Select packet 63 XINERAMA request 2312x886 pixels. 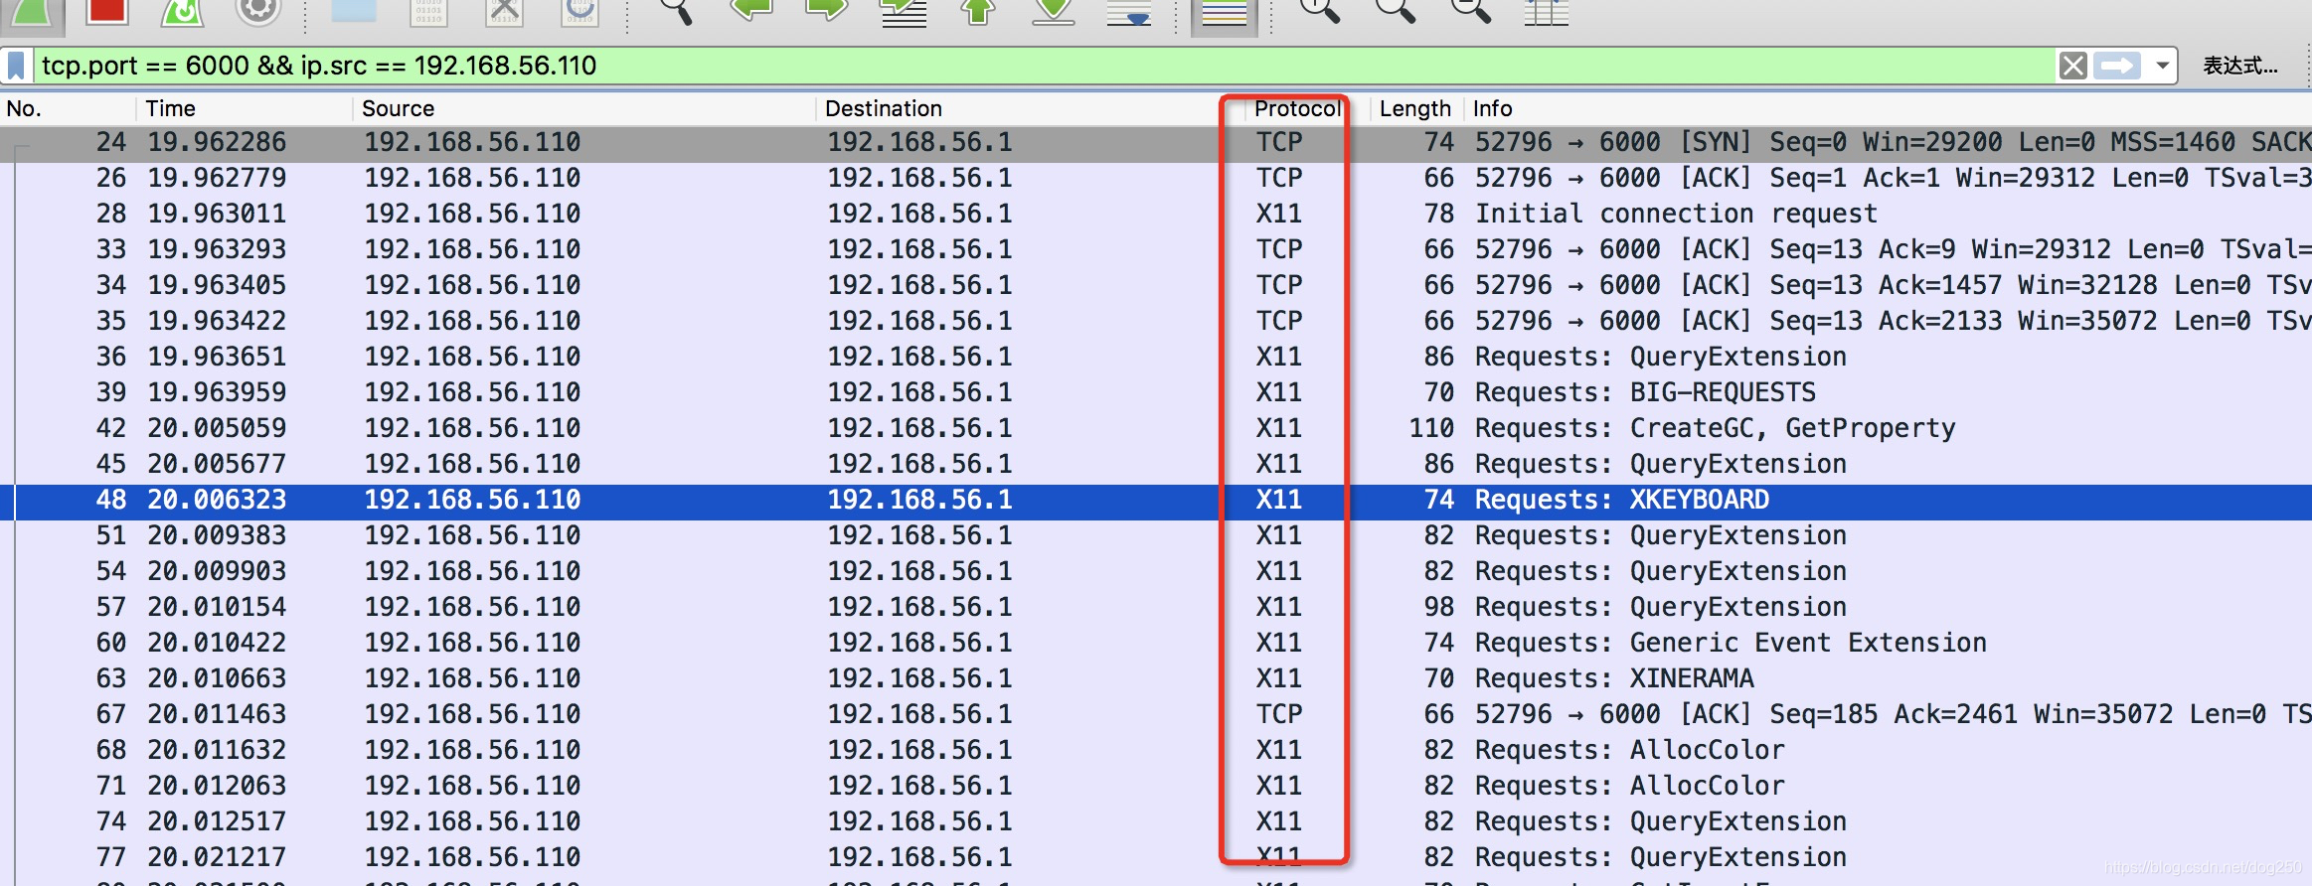[1156, 678]
